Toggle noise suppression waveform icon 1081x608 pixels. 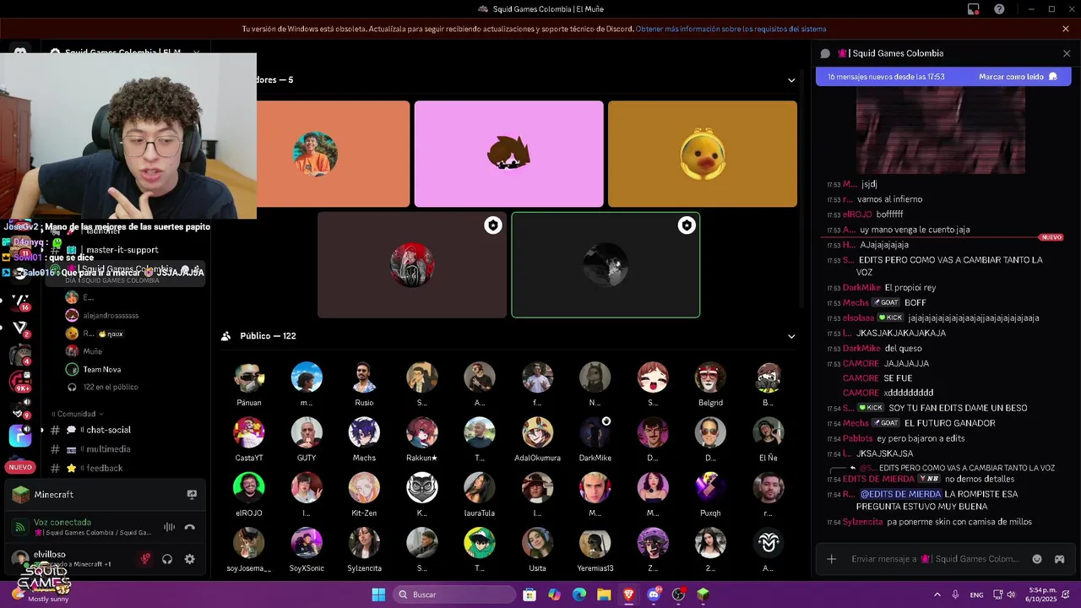169,527
